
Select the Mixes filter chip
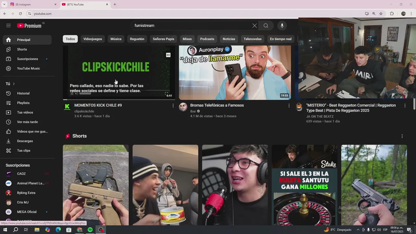pyautogui.click(x=187, y=39)
